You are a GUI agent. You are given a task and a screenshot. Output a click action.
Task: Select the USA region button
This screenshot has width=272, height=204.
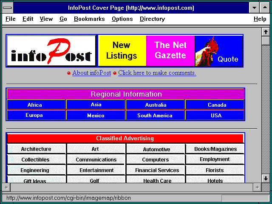215,115
